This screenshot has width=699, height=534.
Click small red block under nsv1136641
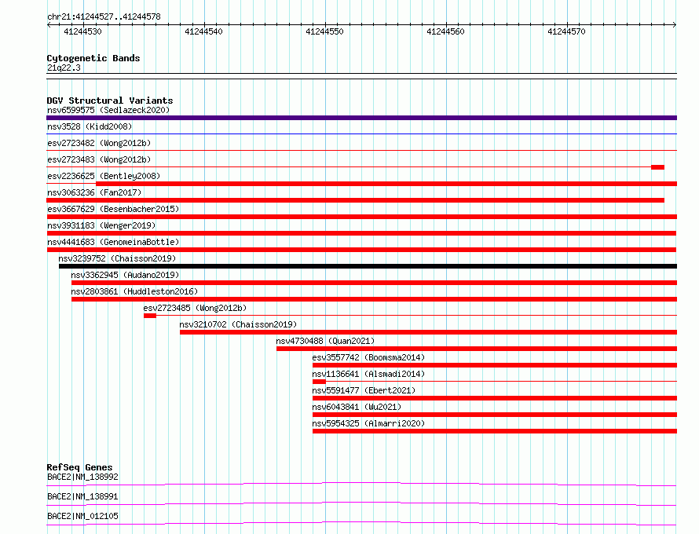pyautogui.click(x=319, y=382)
